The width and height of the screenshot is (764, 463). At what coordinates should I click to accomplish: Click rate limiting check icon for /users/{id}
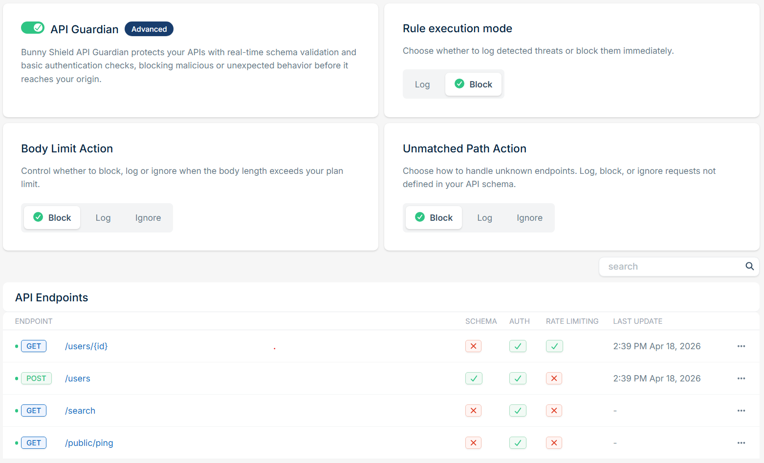coord(554,346)
